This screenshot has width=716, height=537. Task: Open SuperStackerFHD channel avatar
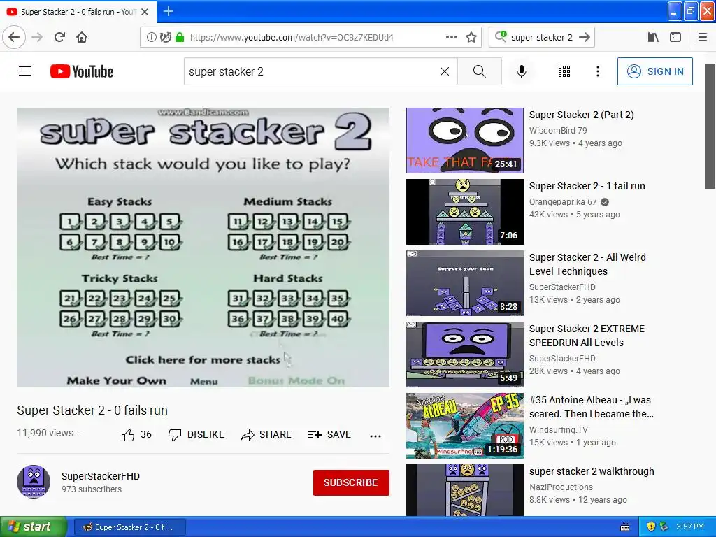(x=34, y=482)
